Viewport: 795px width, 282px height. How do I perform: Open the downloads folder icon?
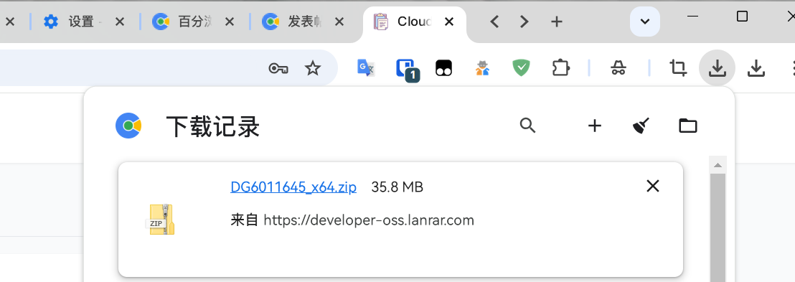(x=688, y=126)
